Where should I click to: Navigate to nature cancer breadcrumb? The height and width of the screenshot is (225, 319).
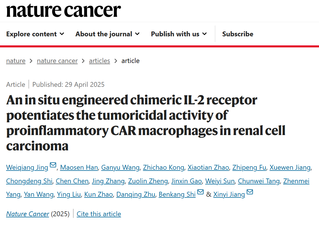pyautogui.click(x=57, y=61)
